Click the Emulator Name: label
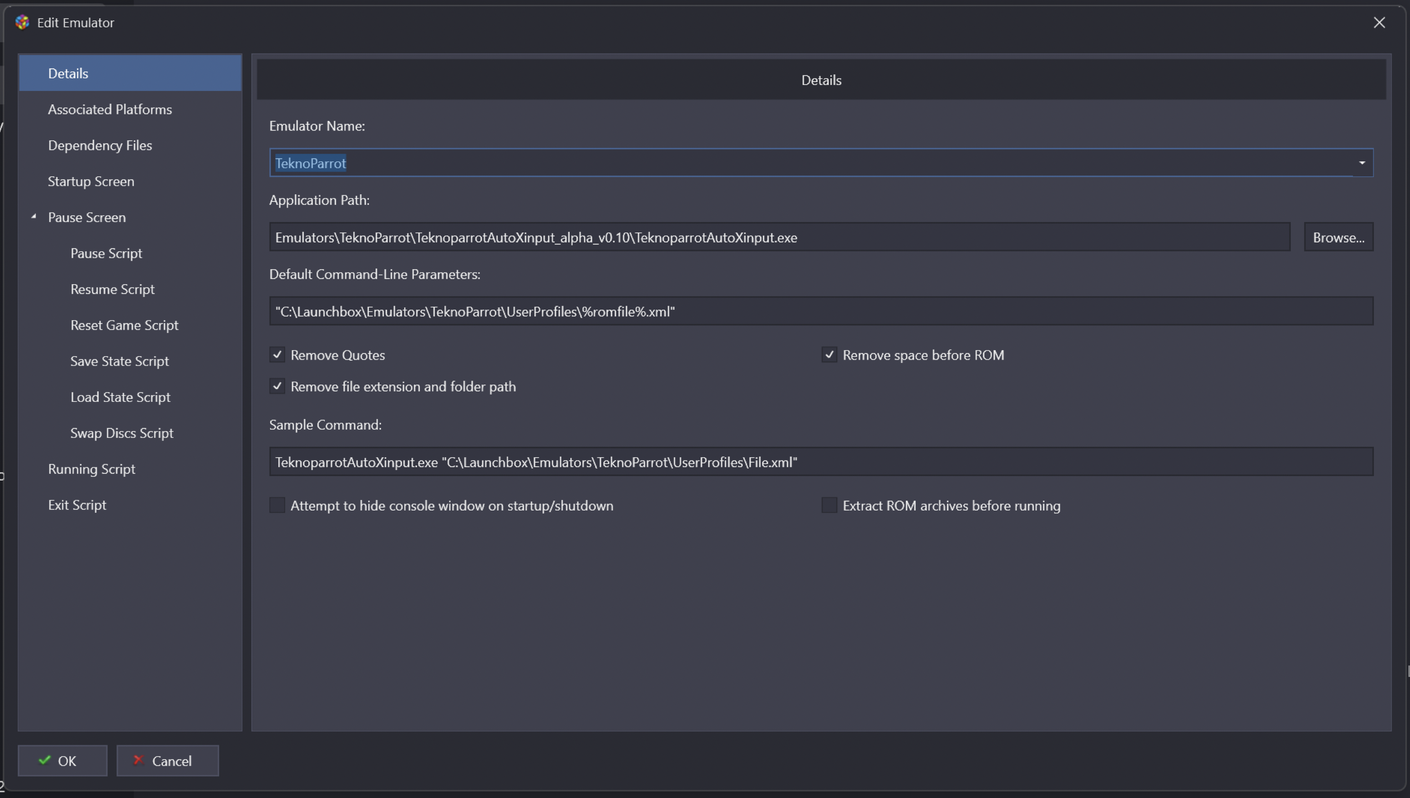The height and width of the screenshot is (798, 1410). [x=317, y=126]
